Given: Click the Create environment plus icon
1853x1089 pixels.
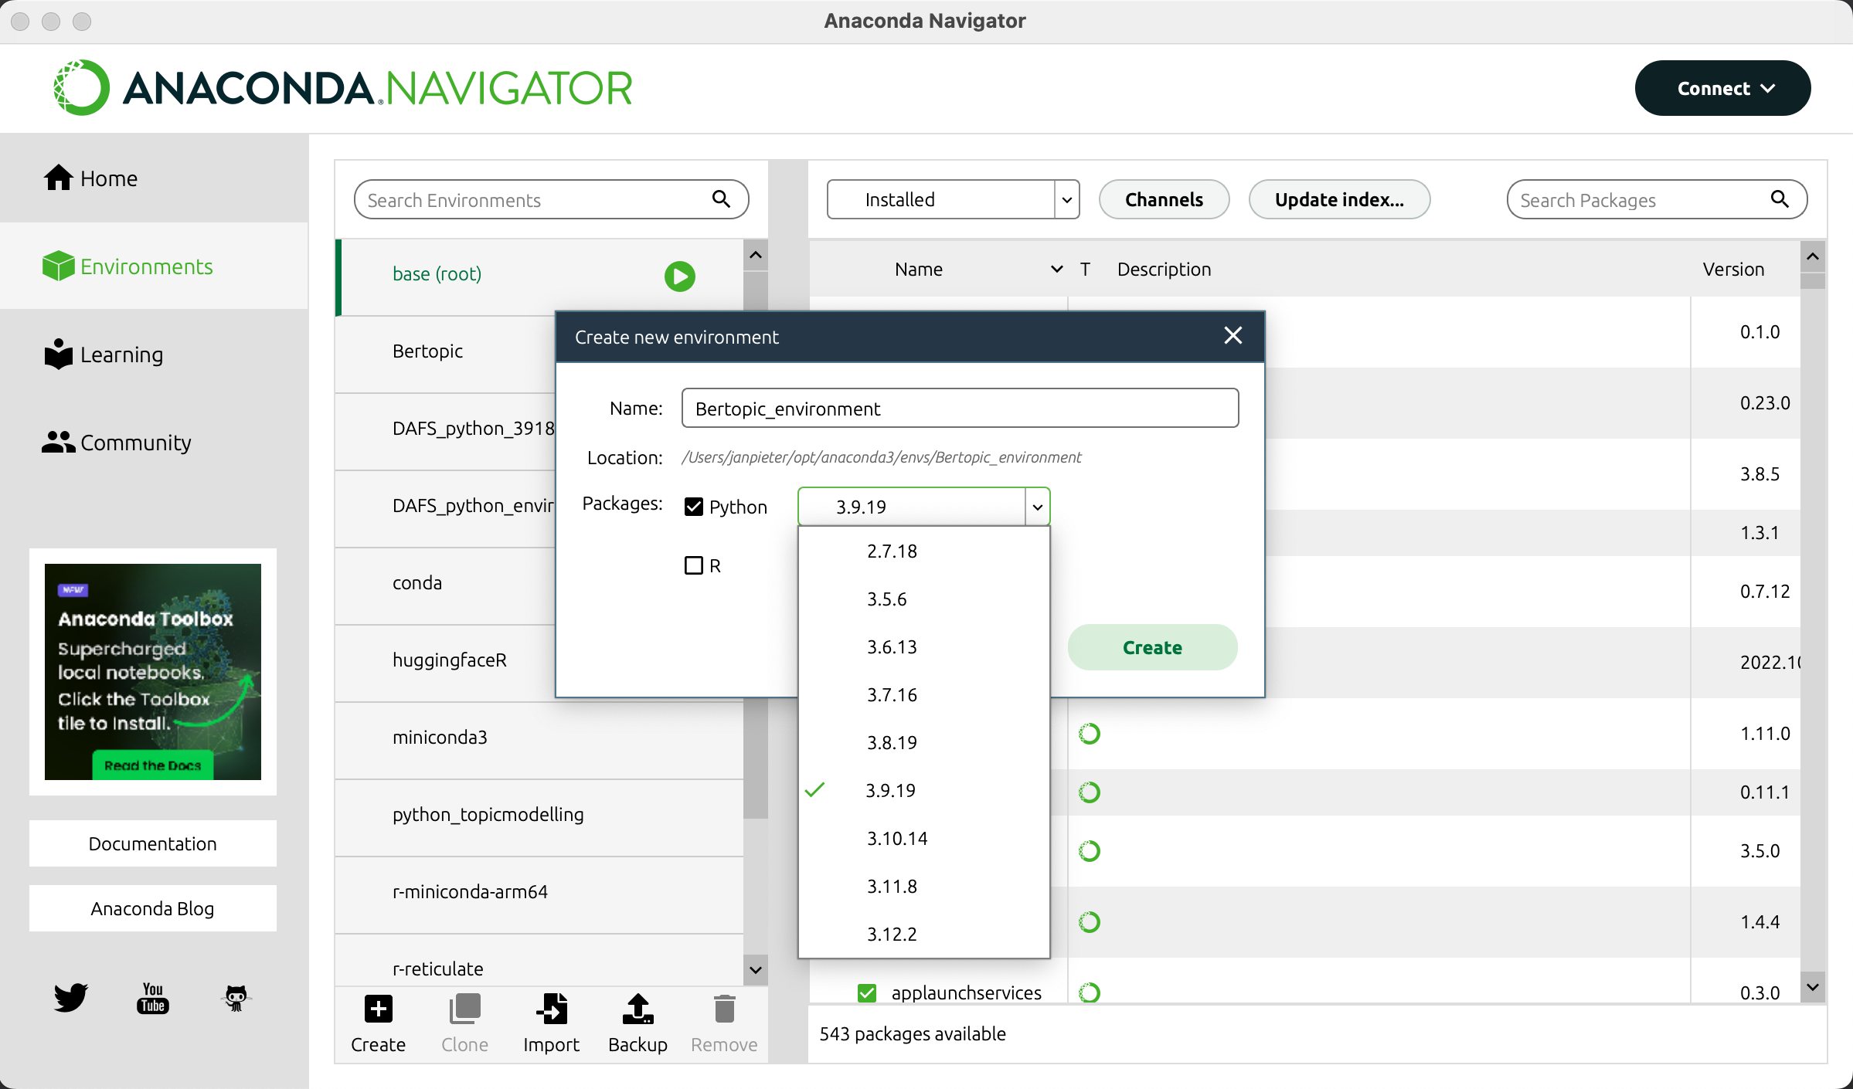Looking at the screenshot, I should point(378,1009).
